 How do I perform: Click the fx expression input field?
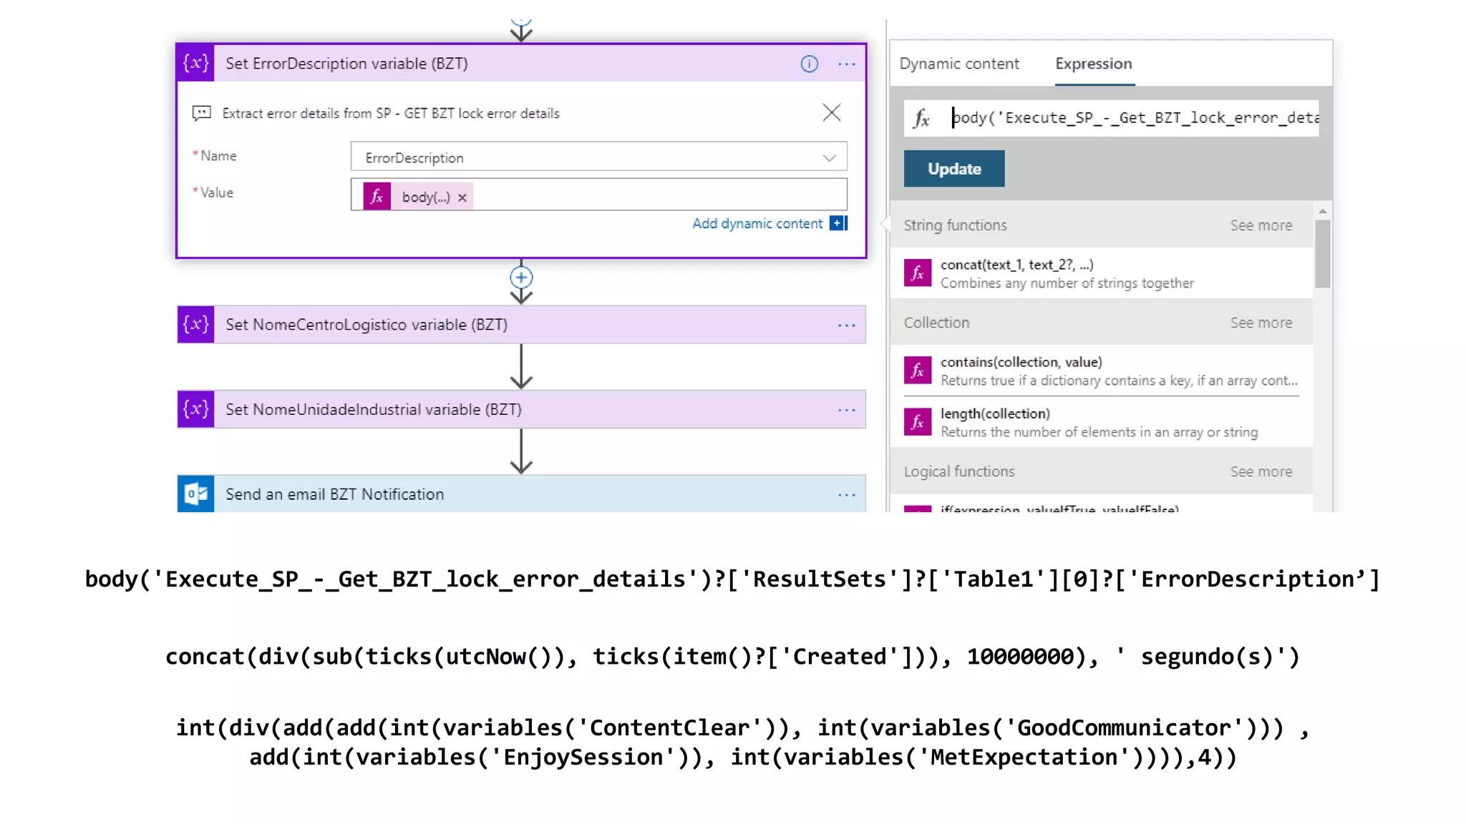tap(1131, 118)
